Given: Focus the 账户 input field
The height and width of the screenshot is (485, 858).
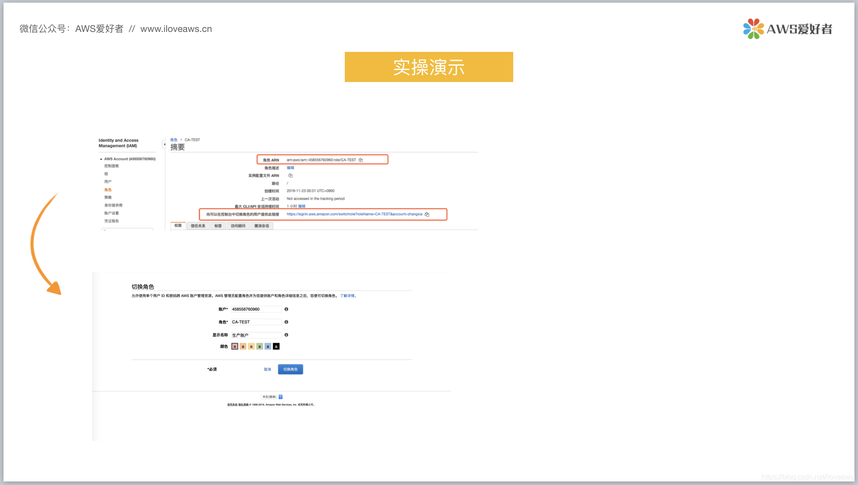Looking at the screenshot, I should [x=256, y=309].
